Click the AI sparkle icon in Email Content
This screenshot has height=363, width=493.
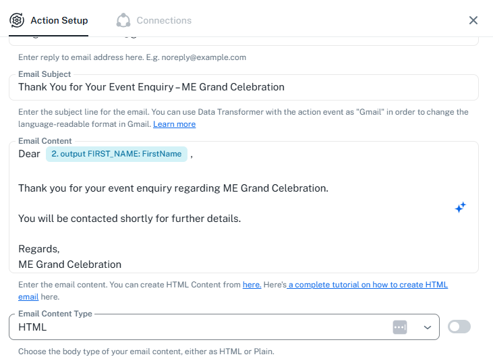coord(460,208)
